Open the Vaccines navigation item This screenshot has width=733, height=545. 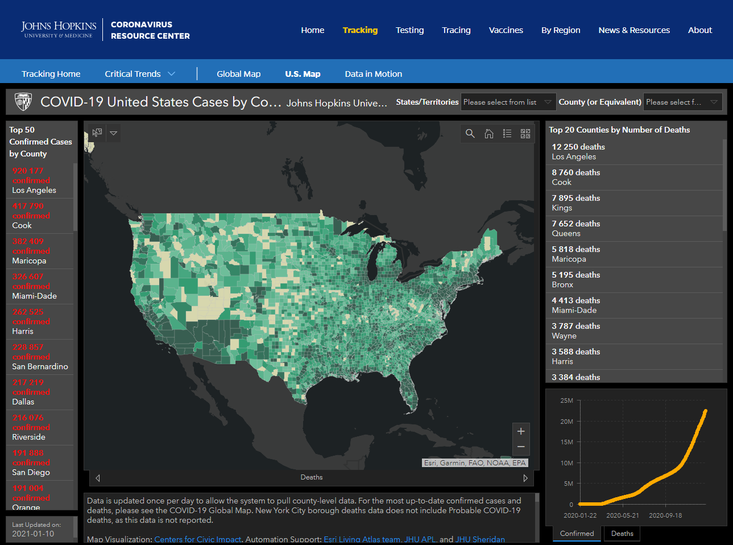tap(506, 30)
